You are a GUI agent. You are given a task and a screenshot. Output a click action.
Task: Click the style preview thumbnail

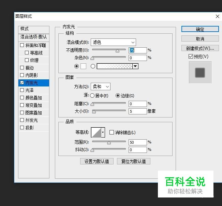tap(200, 73)
